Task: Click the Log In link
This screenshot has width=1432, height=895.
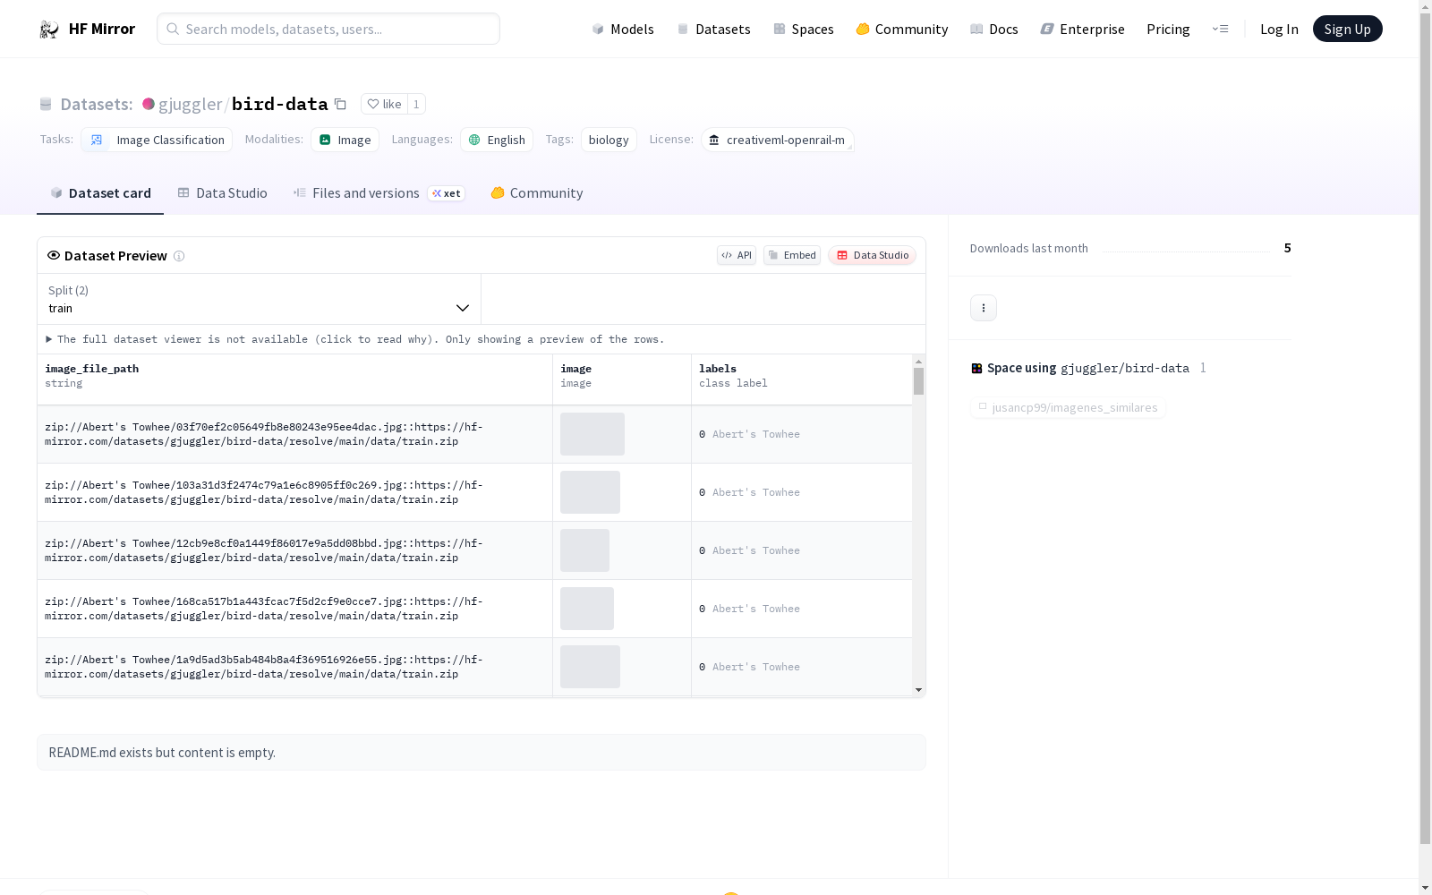Action: pyautogui.click(x=1279, y=29)
